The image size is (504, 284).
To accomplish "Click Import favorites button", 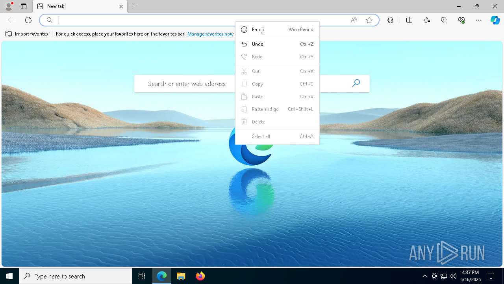I will pos(27,34).
